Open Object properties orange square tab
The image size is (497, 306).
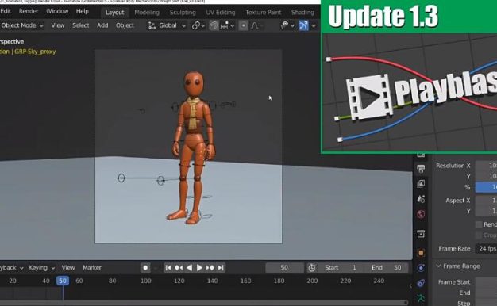(421, 253)
